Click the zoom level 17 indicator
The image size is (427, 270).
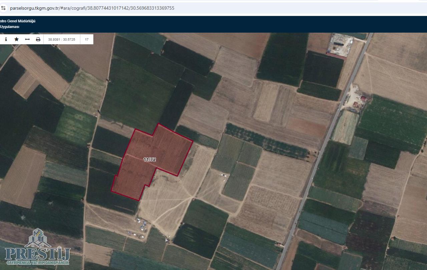click(87, 39)
